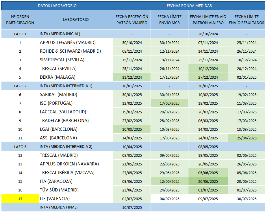Click the FECHA RECEPCIÓN PATRÓN VIAJERO header
Viewport: 265px width, 212px height.
tap(132, 20)
